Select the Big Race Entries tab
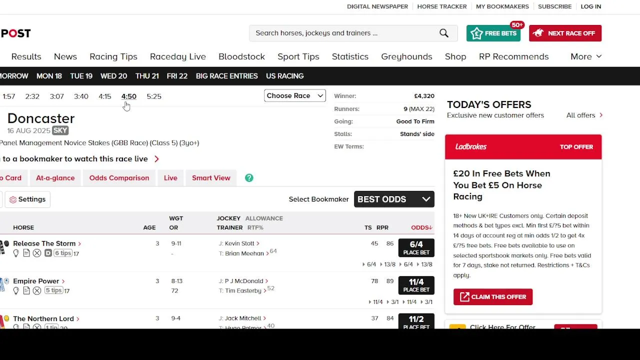Image resolution: width=640 pixels, height=360 pixels. [x=227, y=76]
